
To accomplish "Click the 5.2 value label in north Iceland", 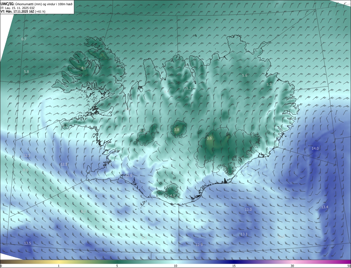I will coord(189,89).
